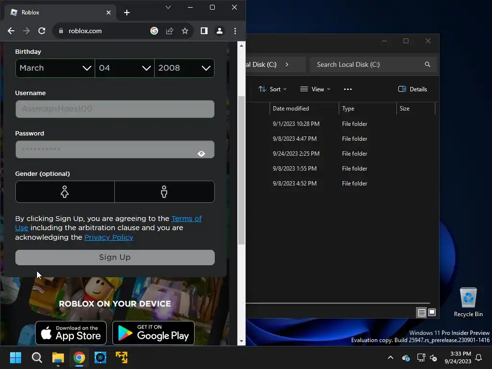Click the Roblox page vertical scrollbar thumb
Screen dimensions: 492x369
241,170
